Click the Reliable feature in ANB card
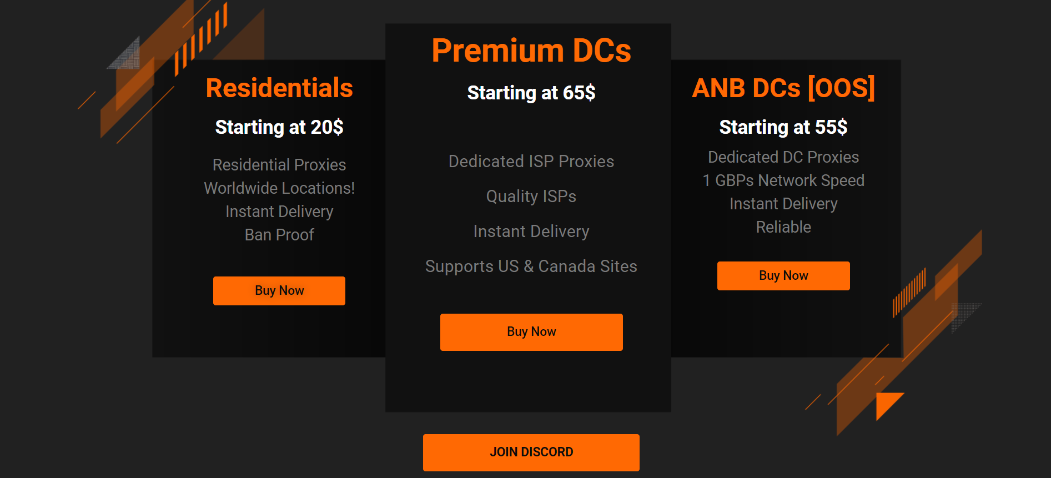This screenshot has height=478, width=1051. 783,227
